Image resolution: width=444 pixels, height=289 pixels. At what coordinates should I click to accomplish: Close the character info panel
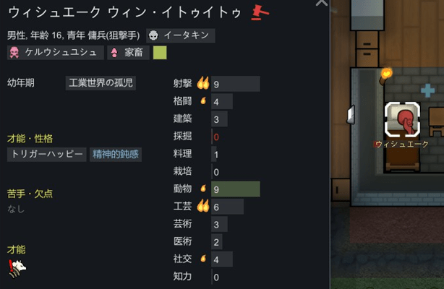tap(322, 3)
